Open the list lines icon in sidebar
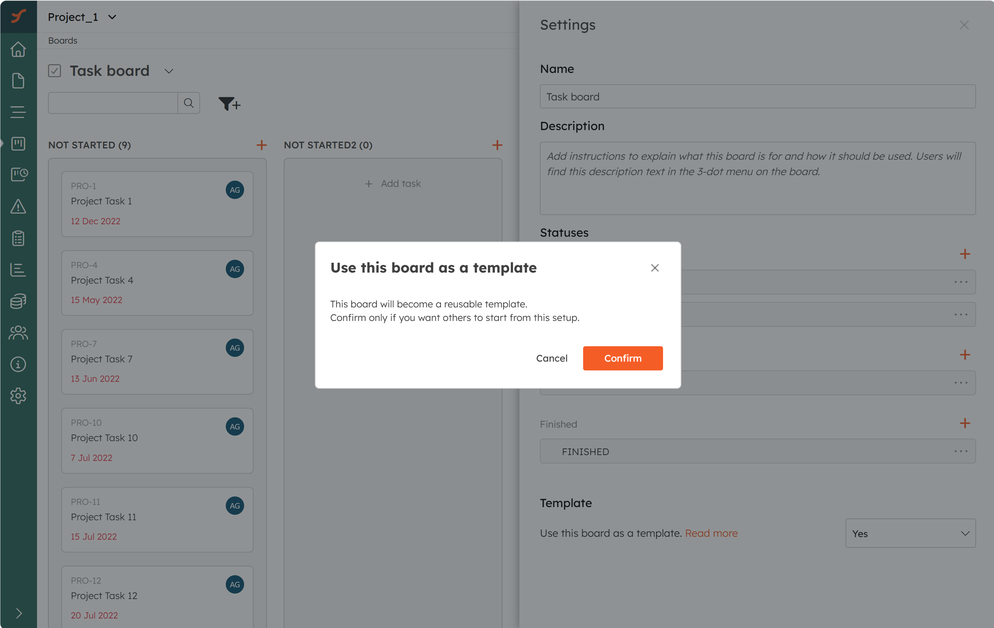The height and width of the screenshot is (628, 994). [18, 112]
